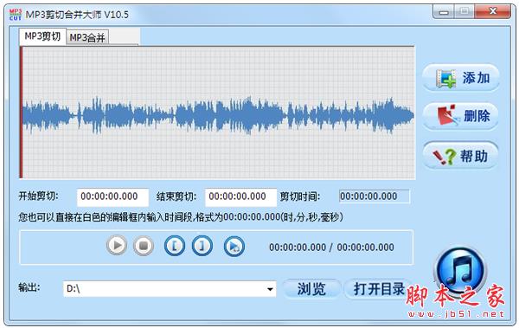This screenshot has width=519, height=328.
Task: Click the 结束剪切 time input field
Action: click(241, 196)
